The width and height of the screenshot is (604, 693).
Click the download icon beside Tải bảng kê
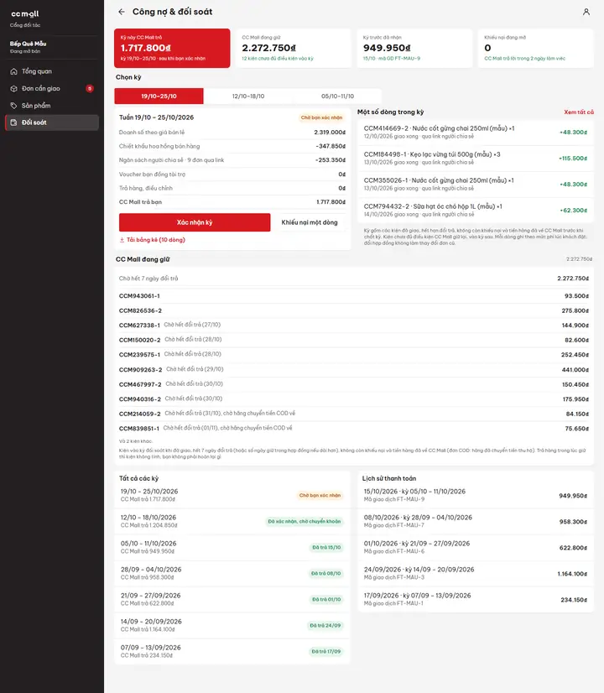(x=122, y=240)
